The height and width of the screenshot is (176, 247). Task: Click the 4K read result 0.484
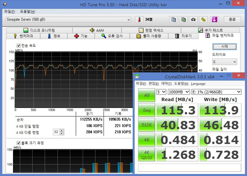[177, 139]
